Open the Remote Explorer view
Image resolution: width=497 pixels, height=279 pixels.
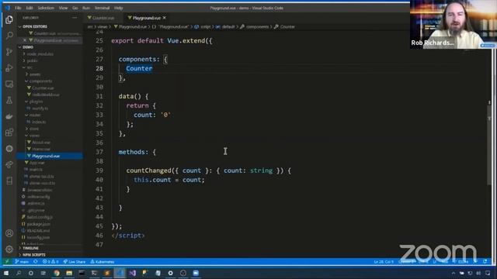pyautogui.click(x=9, y=84)
